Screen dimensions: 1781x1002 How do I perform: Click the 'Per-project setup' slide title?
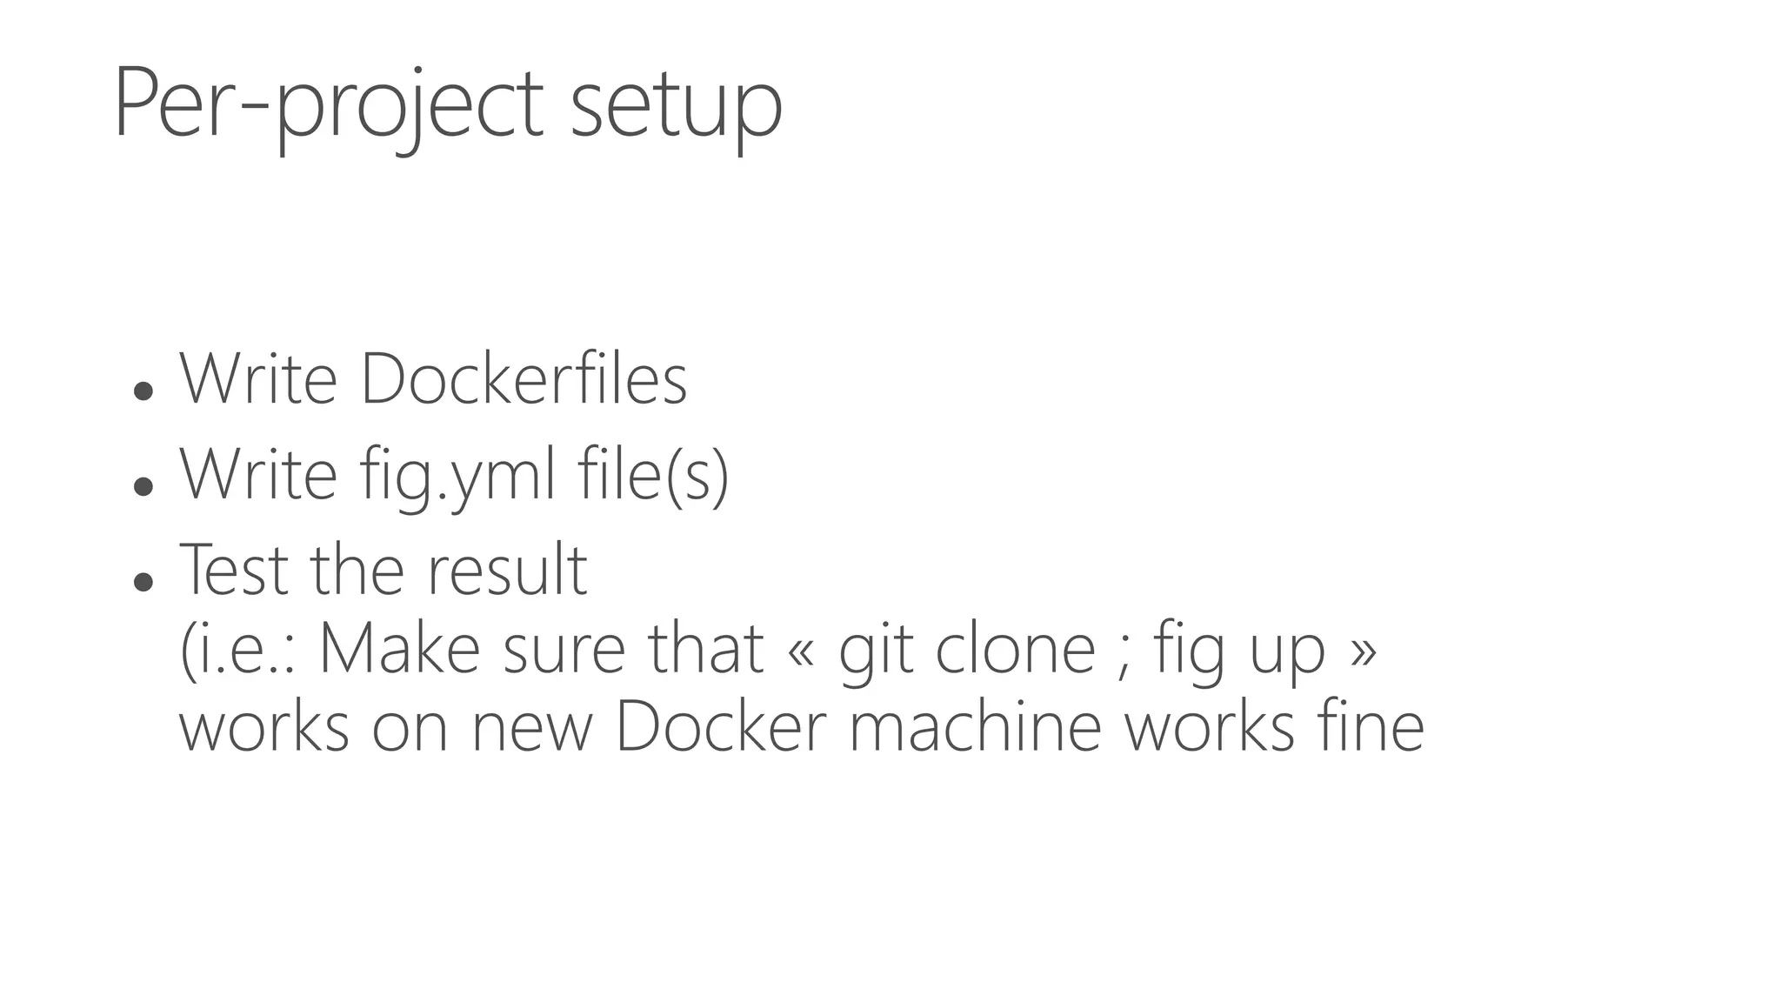coord(448,106)
